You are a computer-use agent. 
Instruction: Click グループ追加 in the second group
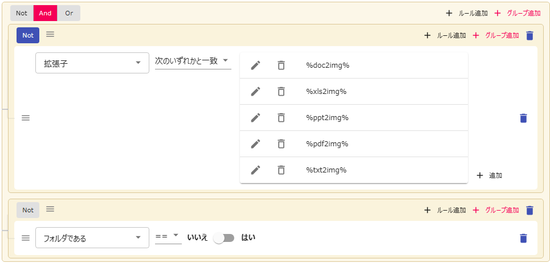[x=495, y=210]
